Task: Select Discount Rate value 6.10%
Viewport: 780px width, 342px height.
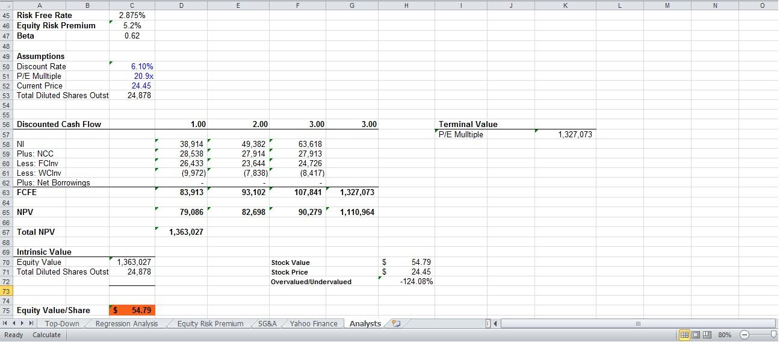Action: click(x=132, y=66)
